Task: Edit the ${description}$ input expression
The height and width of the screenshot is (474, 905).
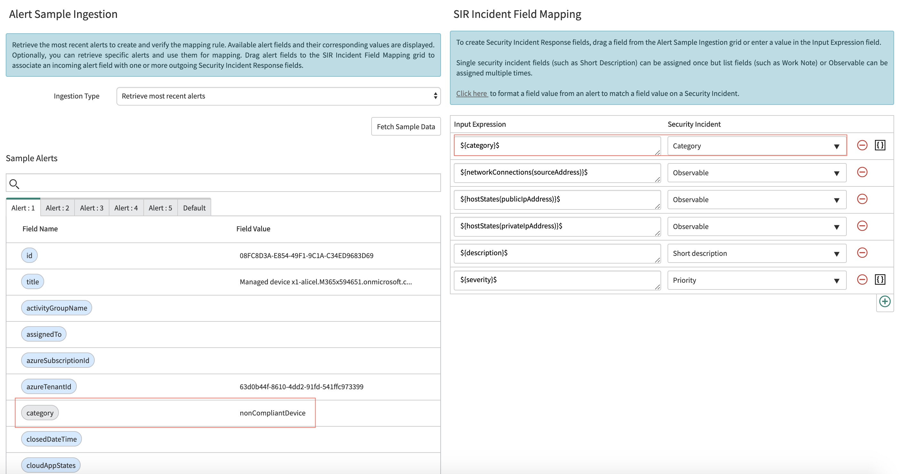Action: pos(557,253)
